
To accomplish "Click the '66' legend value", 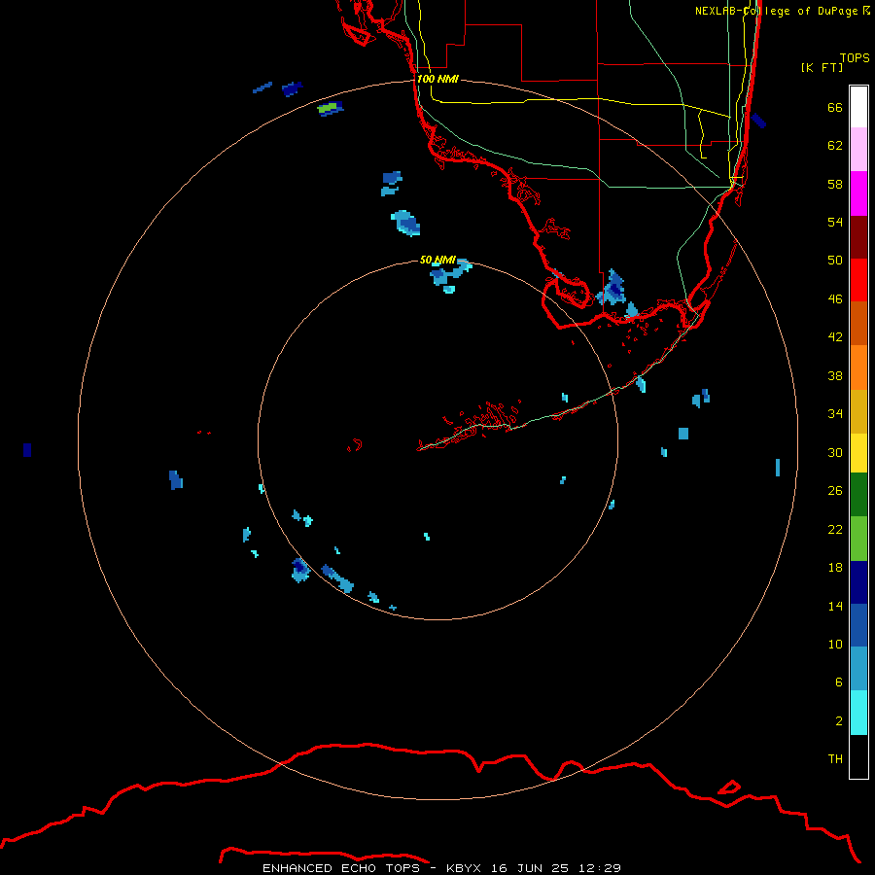I will click(x=835, y=108).
